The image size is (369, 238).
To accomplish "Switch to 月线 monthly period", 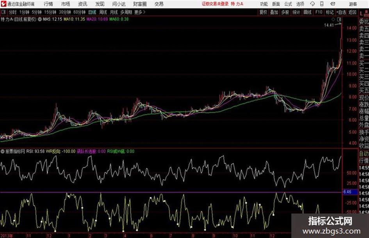I will [114, 12].
